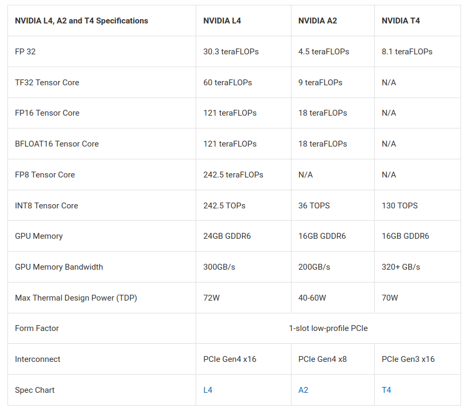Click the 1-slot low-profile PCIe cell
Image resolution: width=469 pixels, height=412 pixels.
click(x=328, y=328)
